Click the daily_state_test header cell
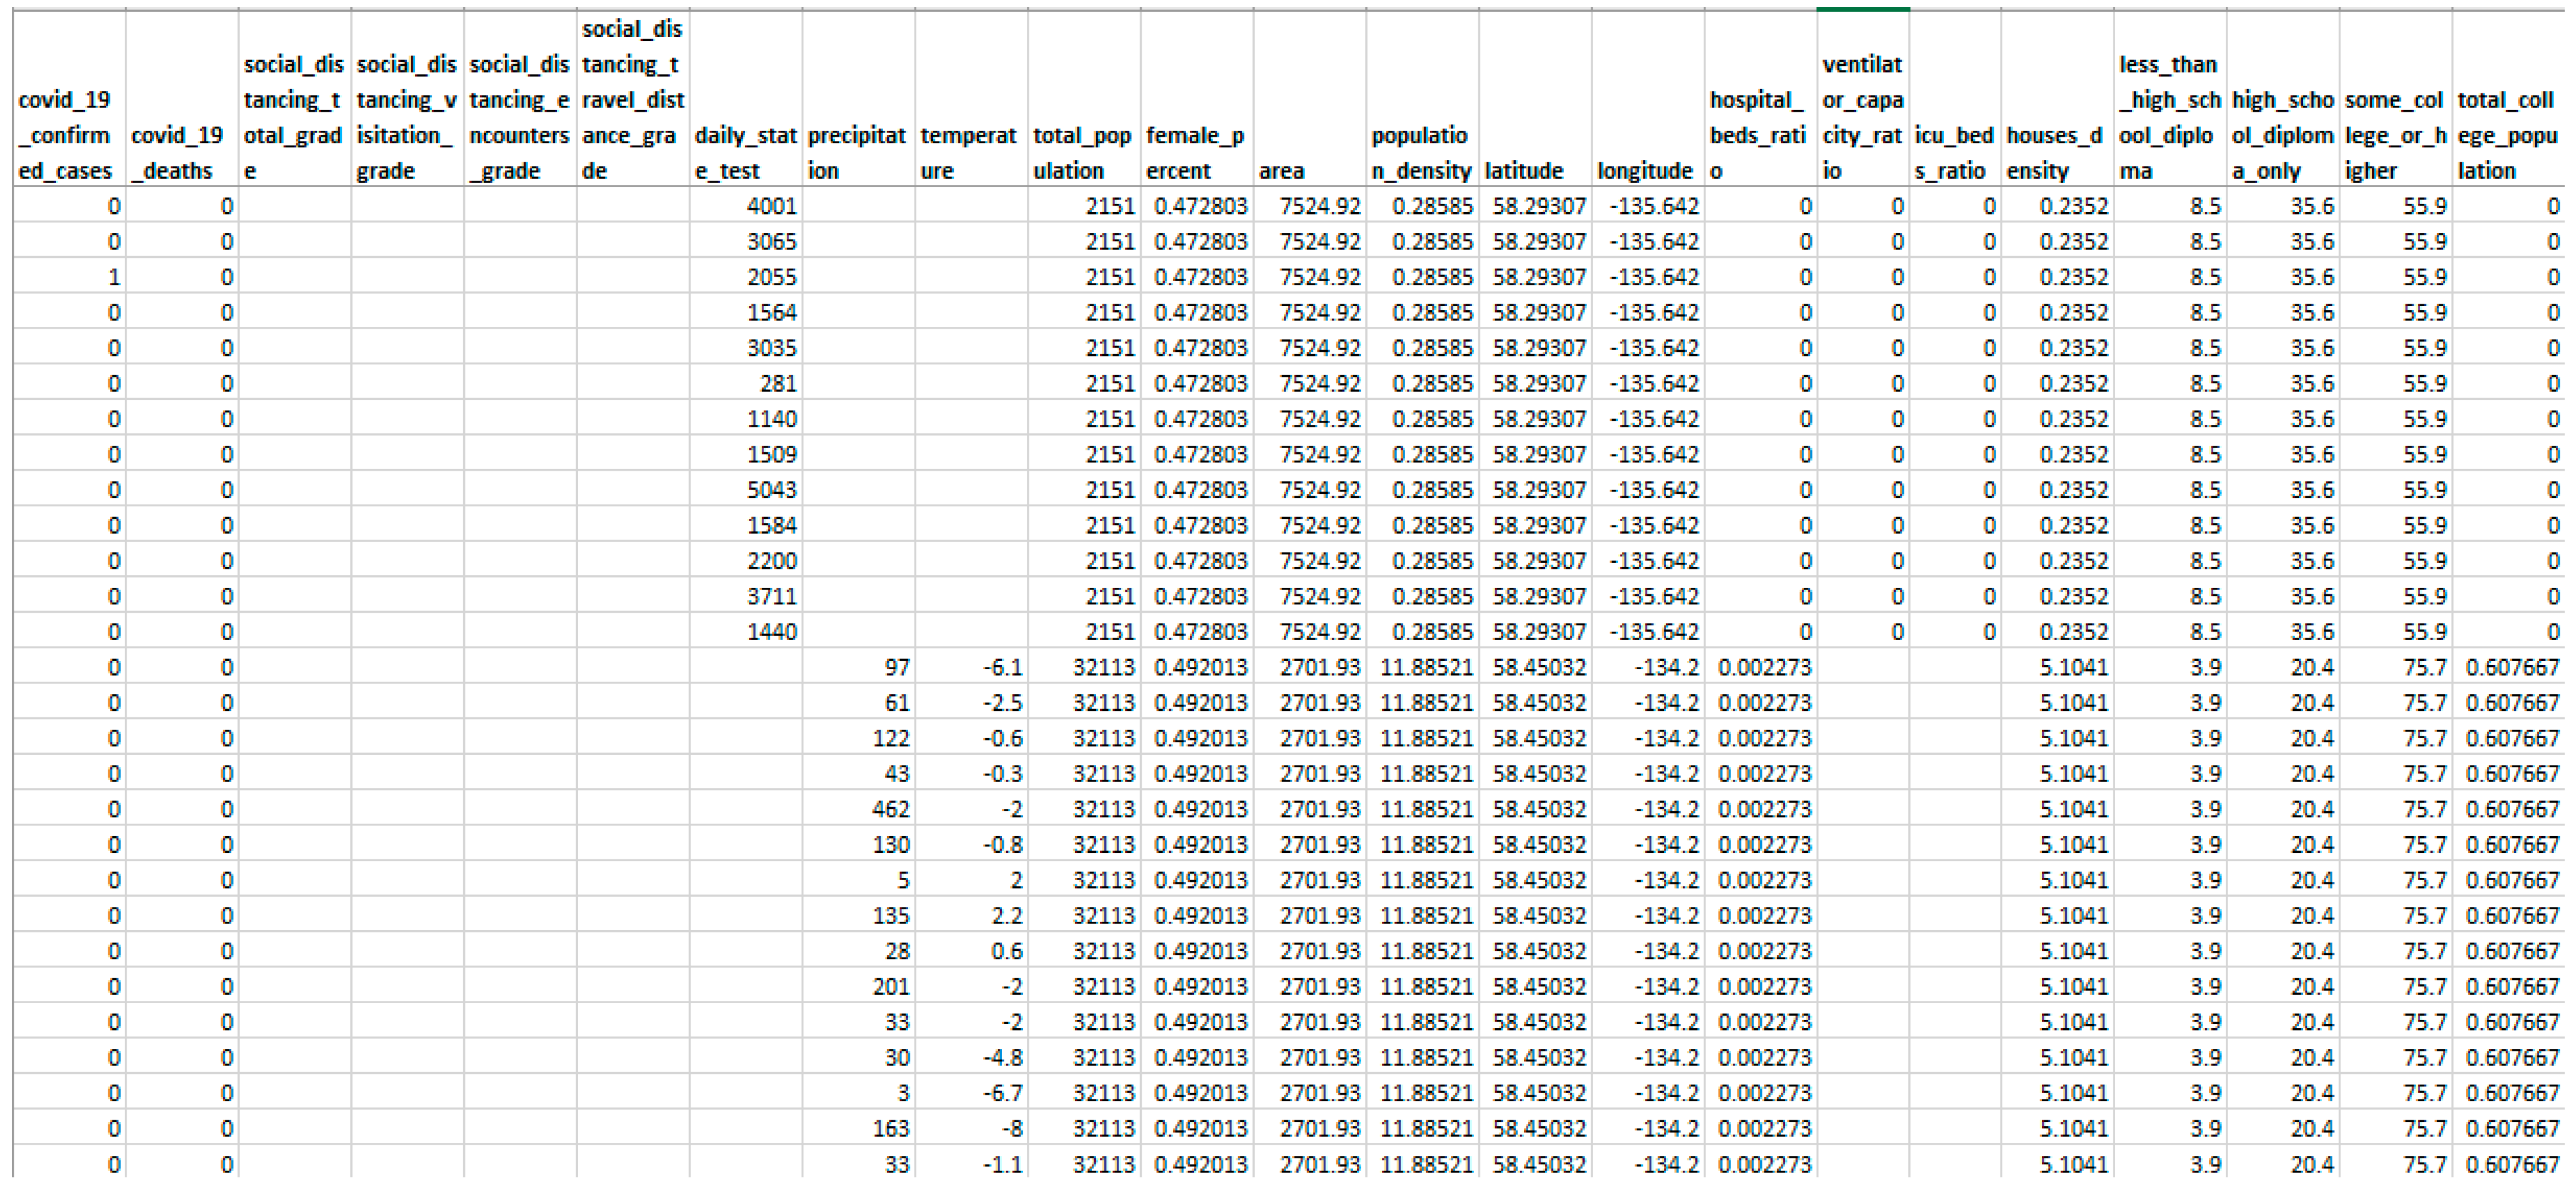This screenshot has height=1191, width=2576. [x=745, y=152]
